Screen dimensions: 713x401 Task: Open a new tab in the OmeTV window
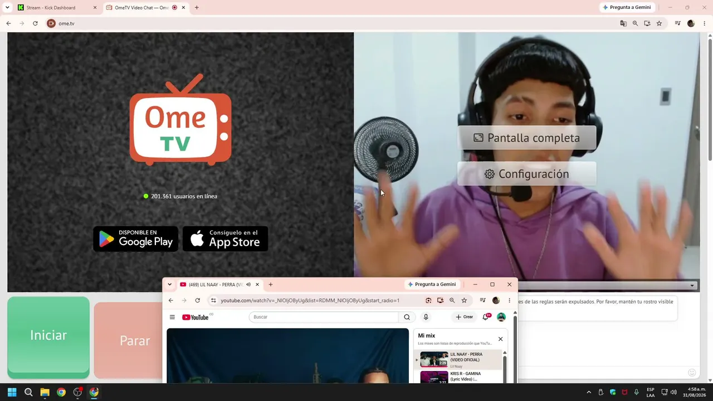197,8
